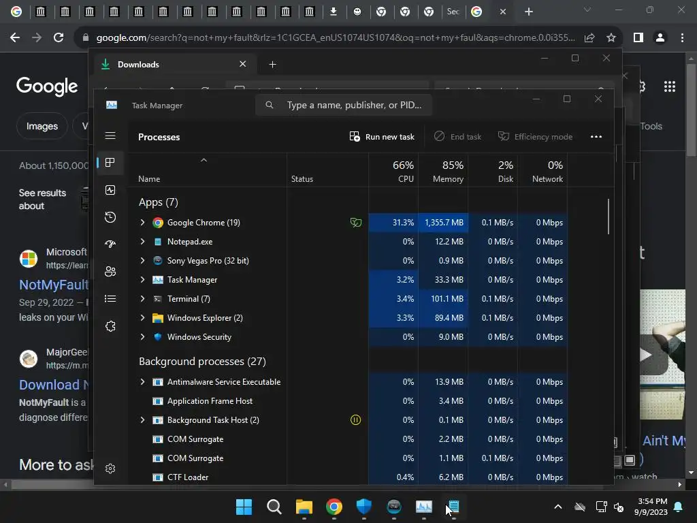Expand Sony Vegas Pro (32 bit) entry
697x523 pixels.
point(142,261)
